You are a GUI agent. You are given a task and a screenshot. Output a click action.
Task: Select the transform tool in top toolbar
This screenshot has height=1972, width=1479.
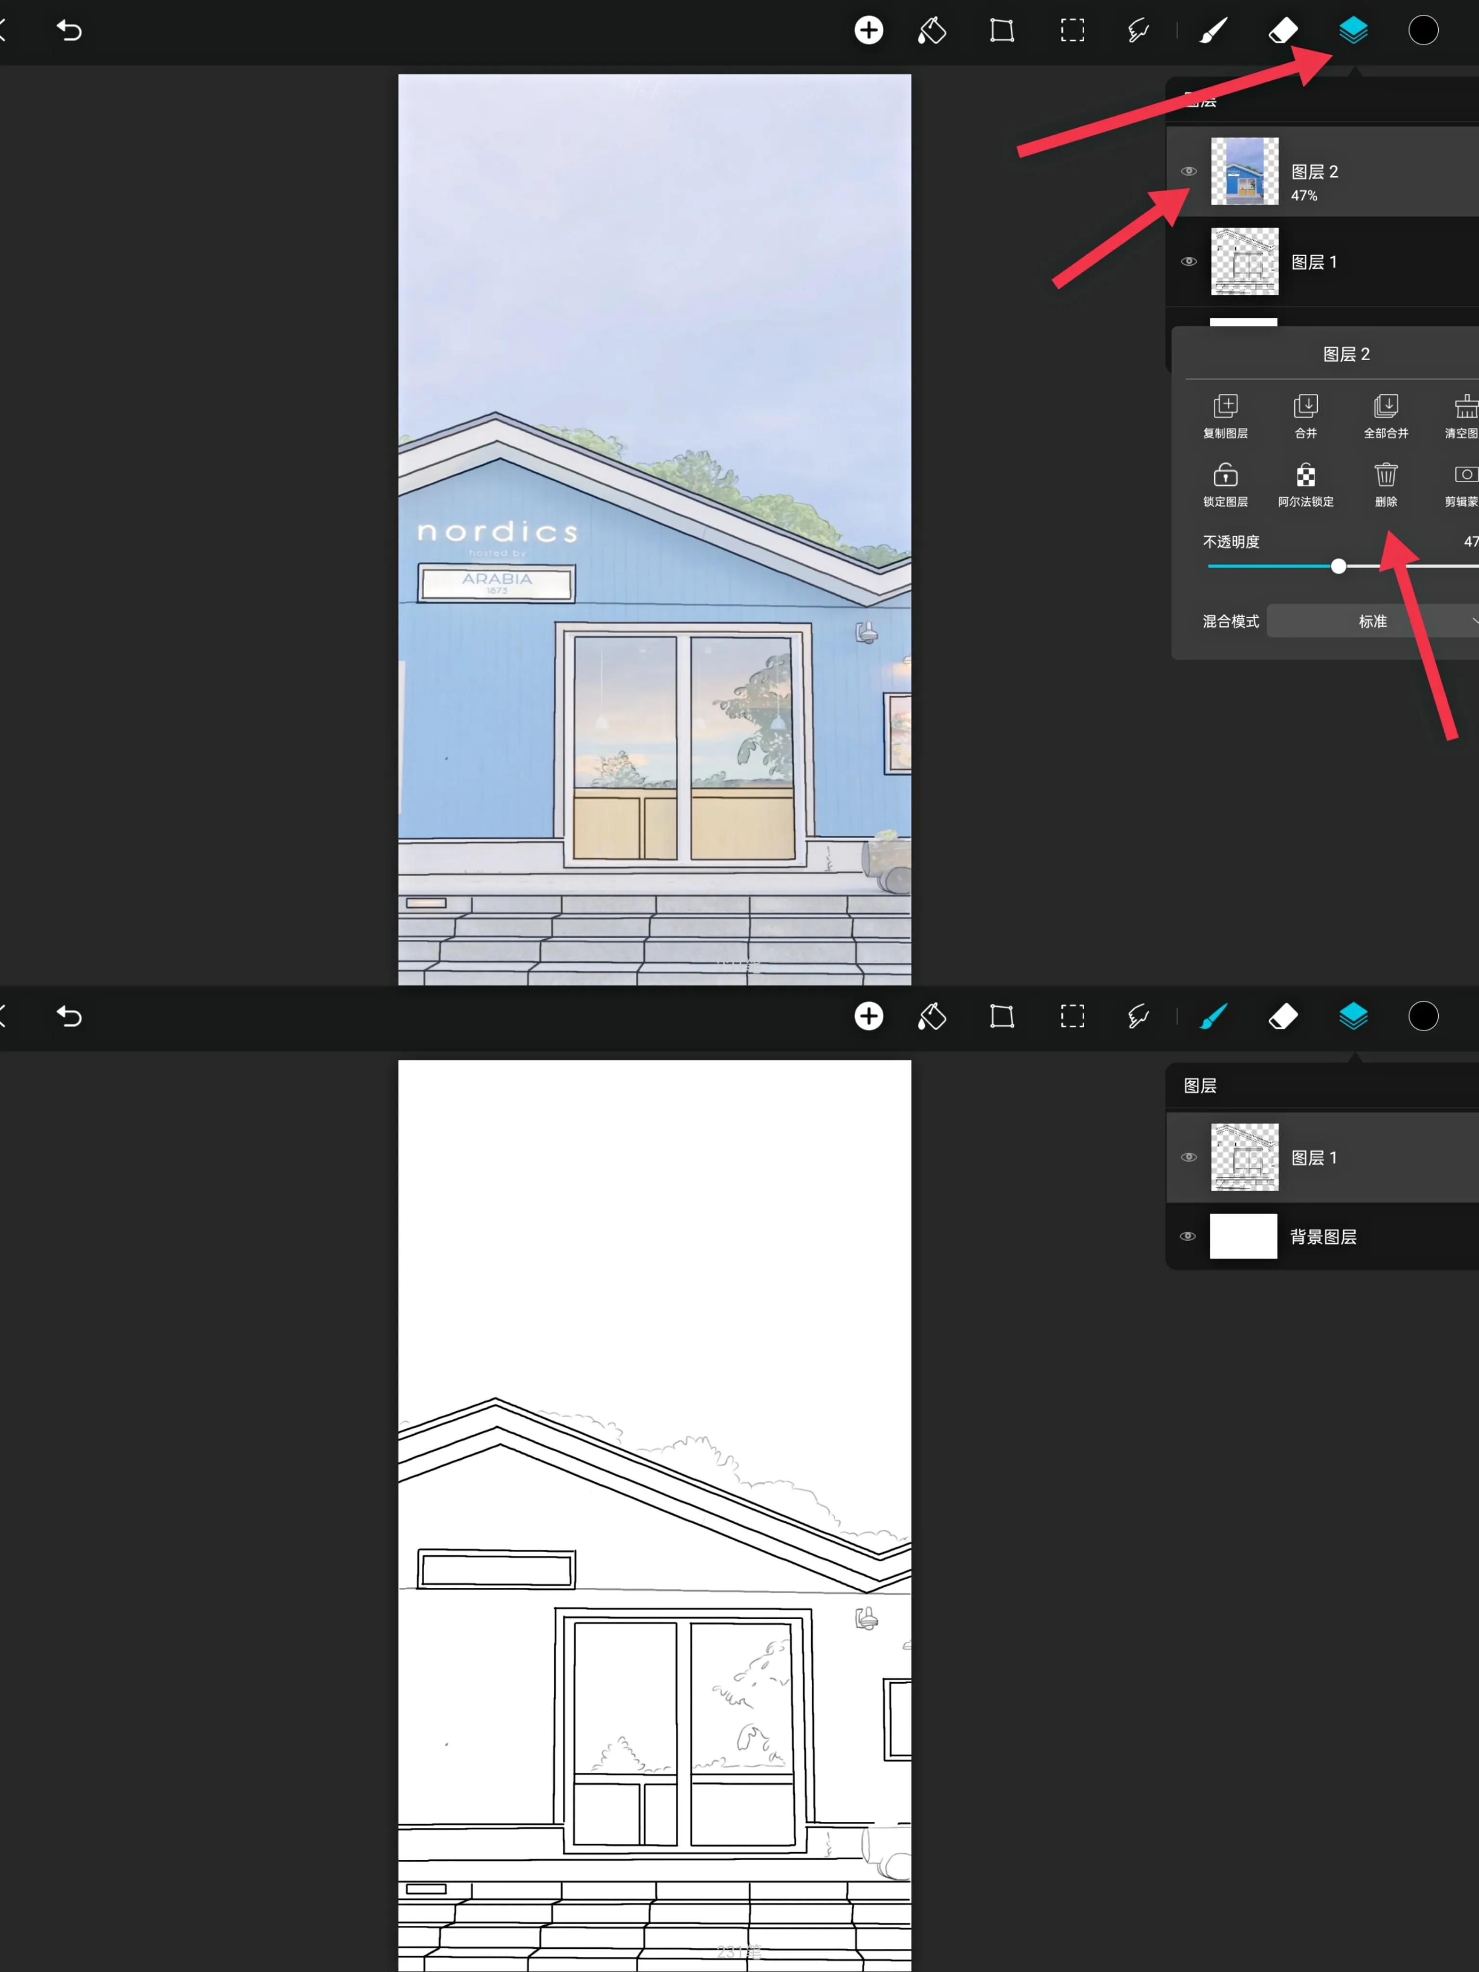[x=1002, y=30]
